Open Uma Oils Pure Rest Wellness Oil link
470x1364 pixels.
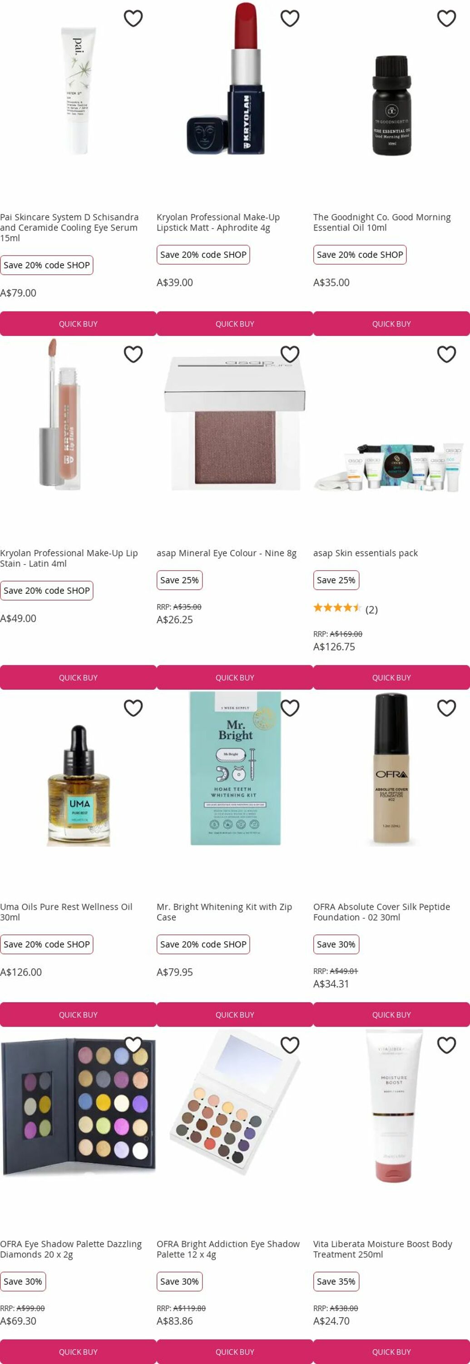pos(66,912)
